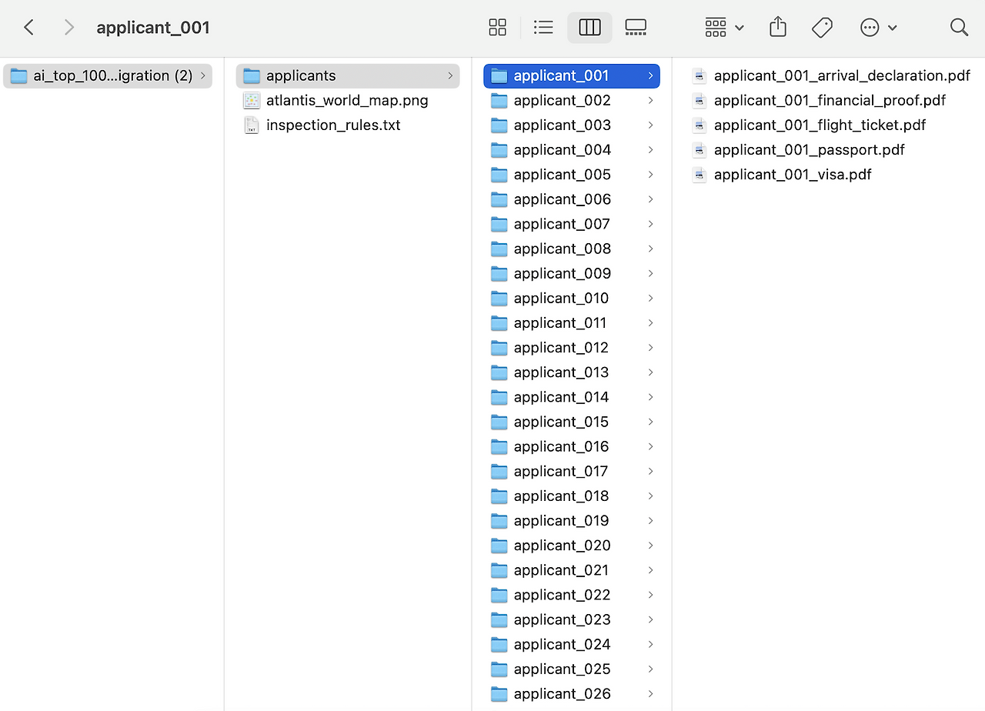Expand applicant_013 using its chevron
Screen dimensions: 985x711
650,372
